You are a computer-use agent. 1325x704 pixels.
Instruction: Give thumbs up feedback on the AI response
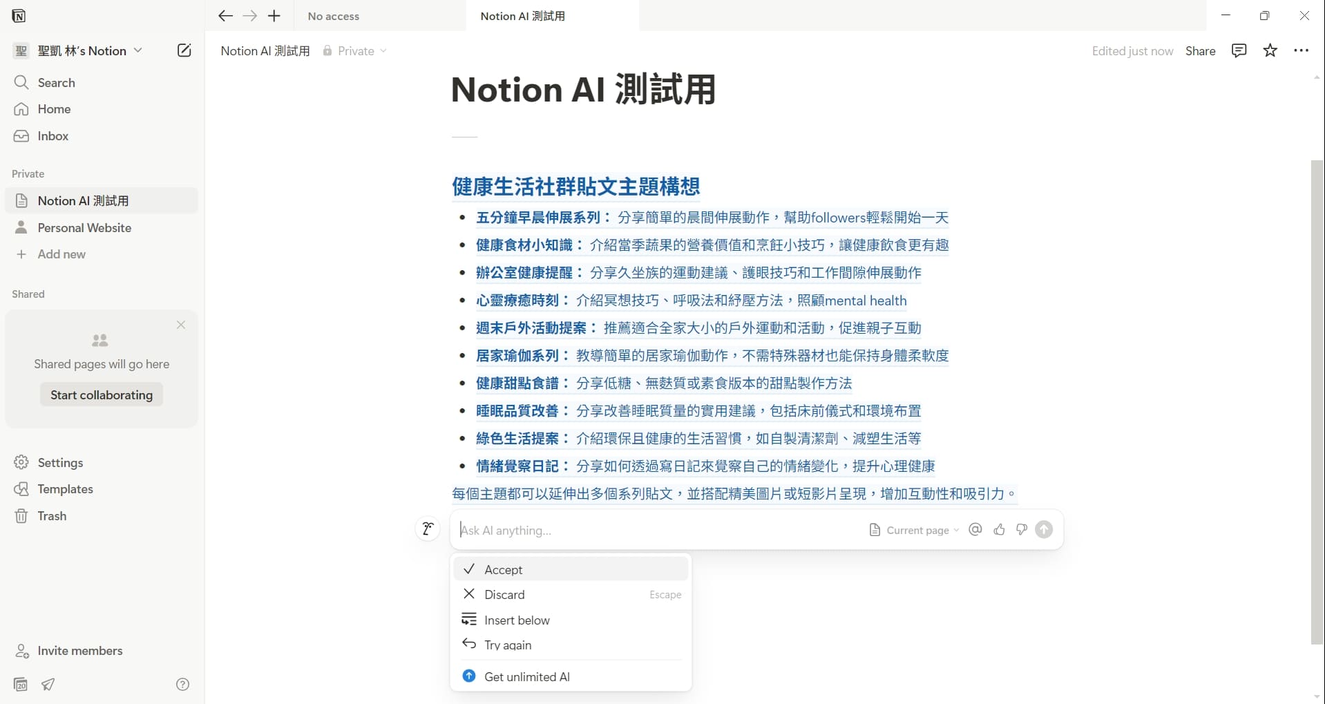click(999, 529)
